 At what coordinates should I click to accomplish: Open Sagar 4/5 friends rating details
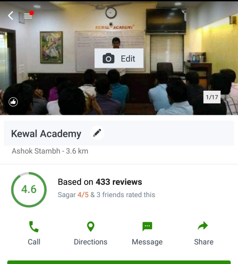pyautogui.click(x=106, y=195)
